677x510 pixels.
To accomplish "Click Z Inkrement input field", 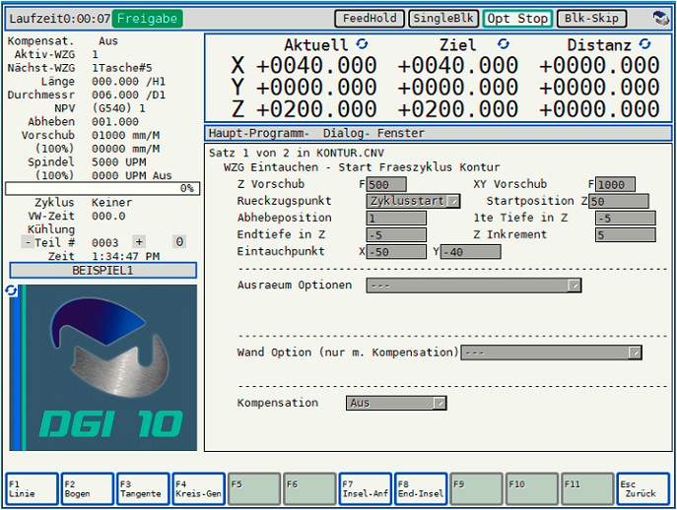I will tap(625, 234).
